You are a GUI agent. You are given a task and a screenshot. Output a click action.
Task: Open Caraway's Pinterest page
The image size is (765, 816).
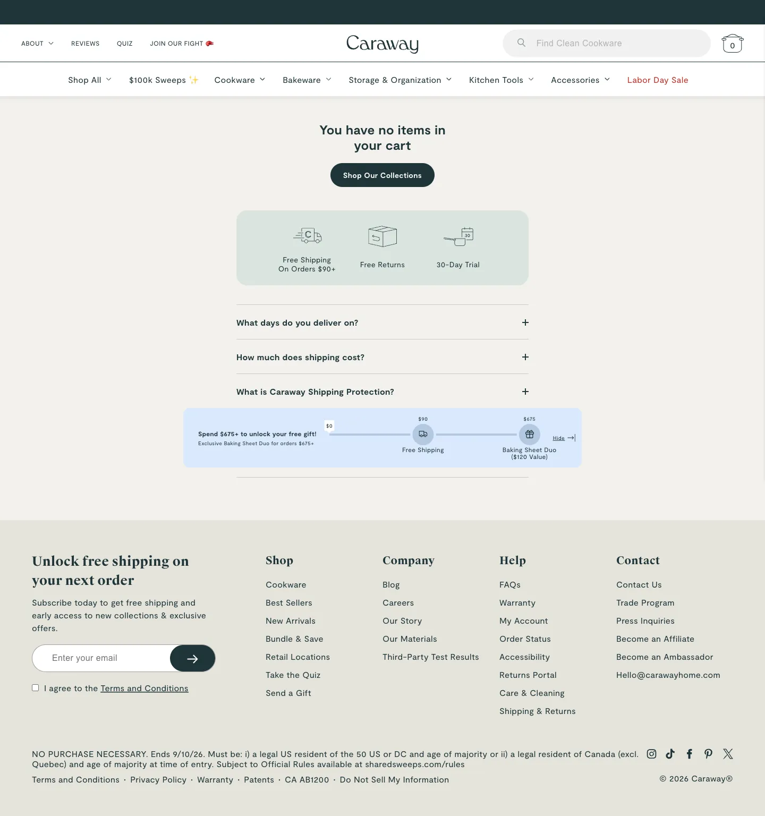point(709,754)
